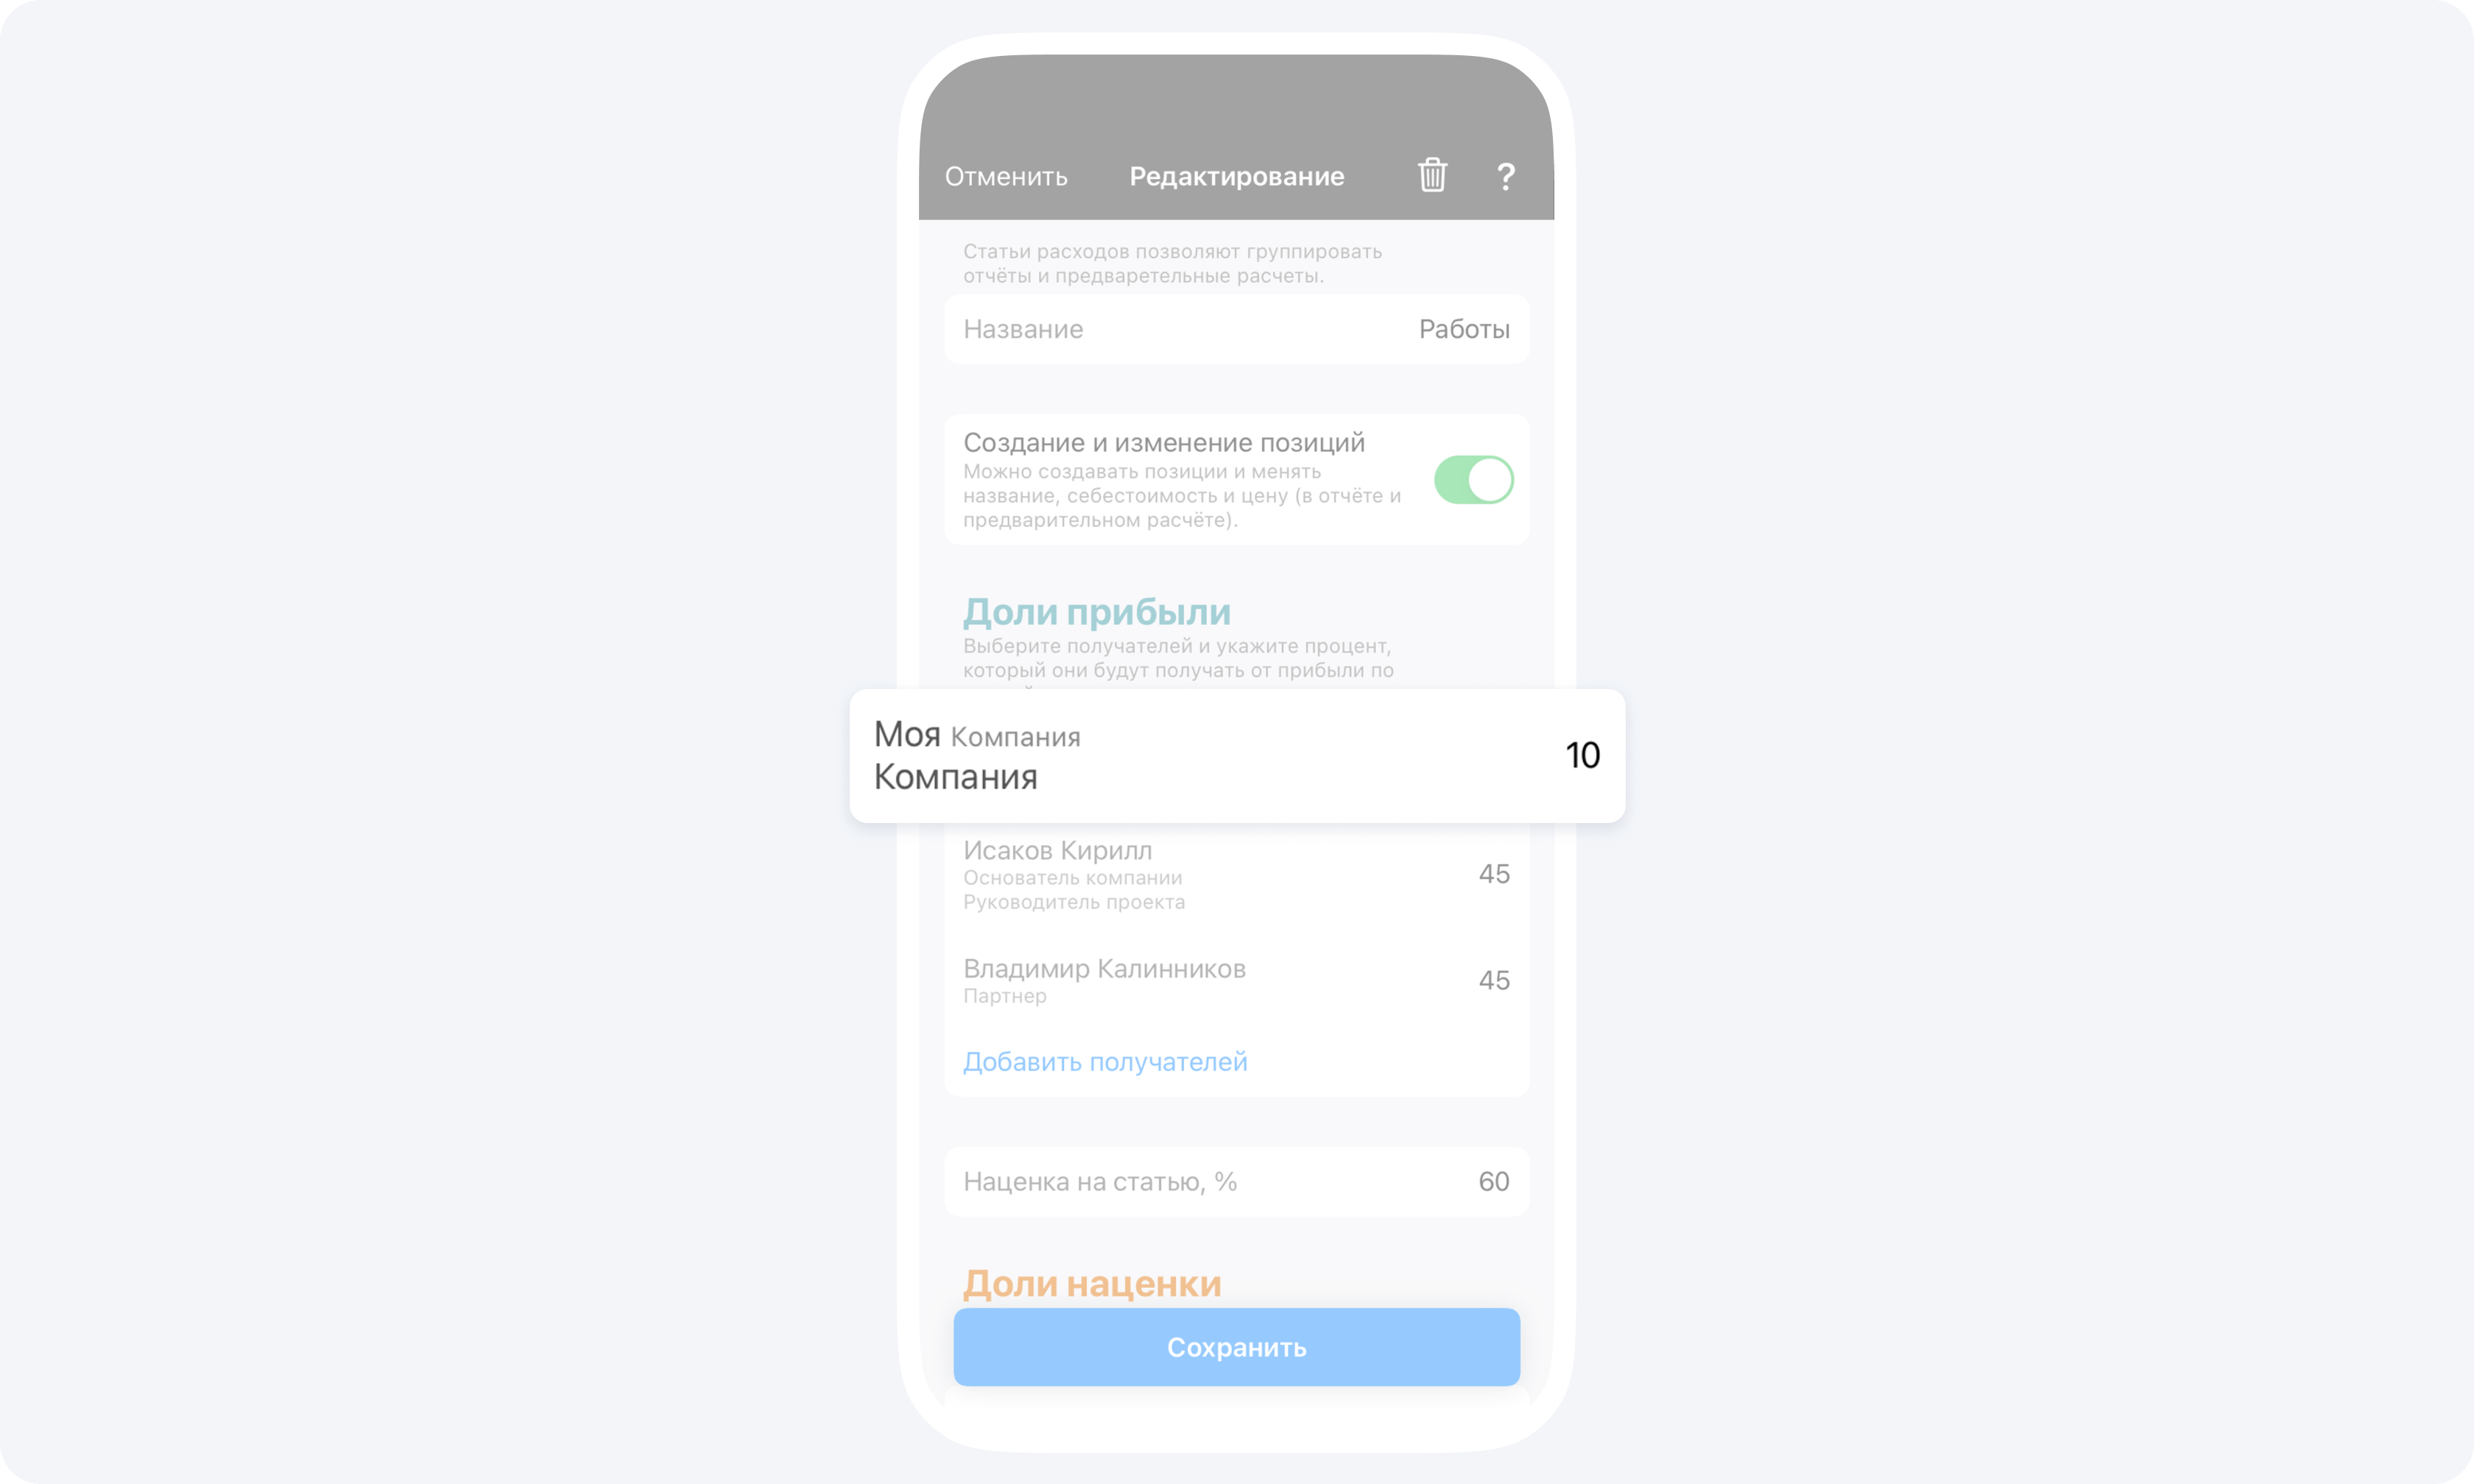
Task: Edit share value 45 for Исаков Кирилл
Action: tap(1494, 874)
